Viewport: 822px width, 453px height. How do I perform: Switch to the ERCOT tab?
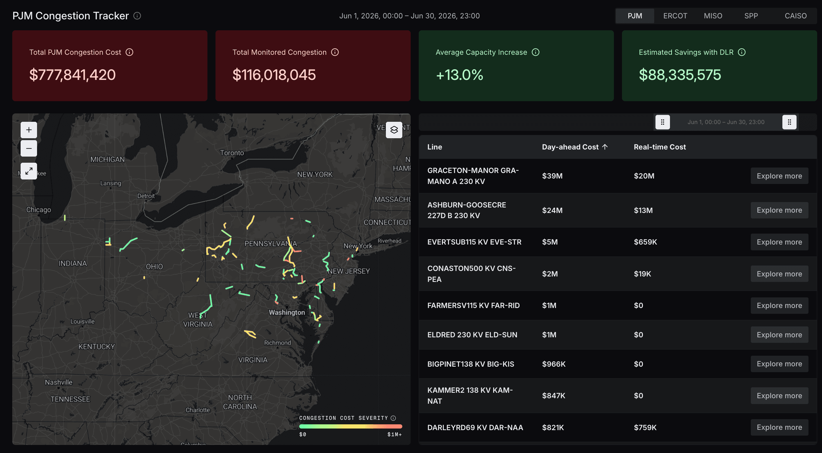675,16
